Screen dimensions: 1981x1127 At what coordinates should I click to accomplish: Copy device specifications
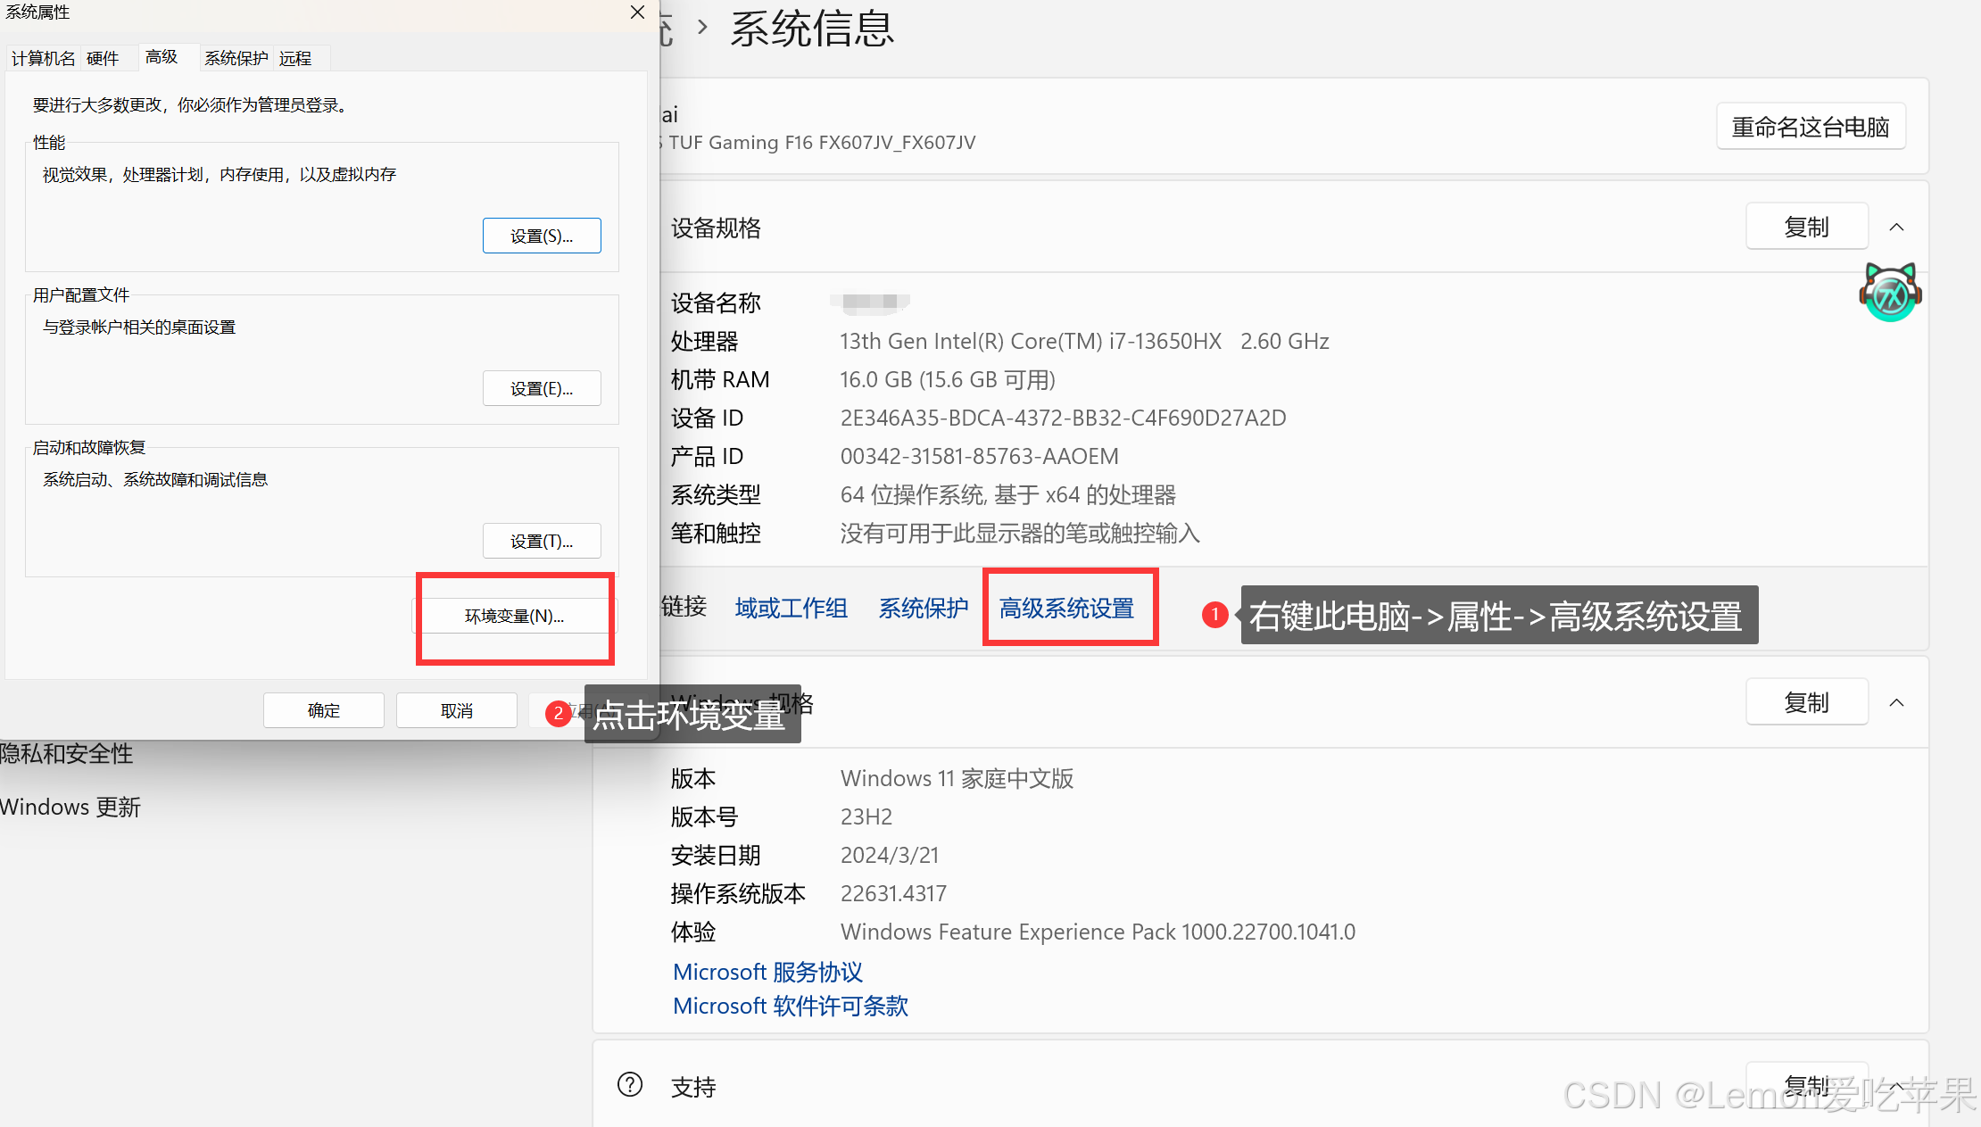click(1806, 227)
